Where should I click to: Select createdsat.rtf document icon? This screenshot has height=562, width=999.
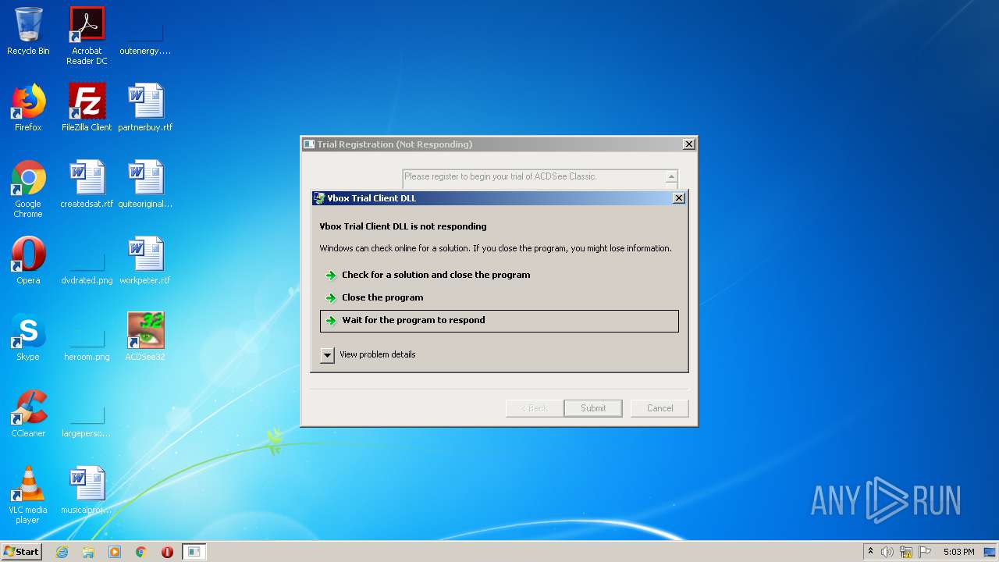click(x=87, y=184)
